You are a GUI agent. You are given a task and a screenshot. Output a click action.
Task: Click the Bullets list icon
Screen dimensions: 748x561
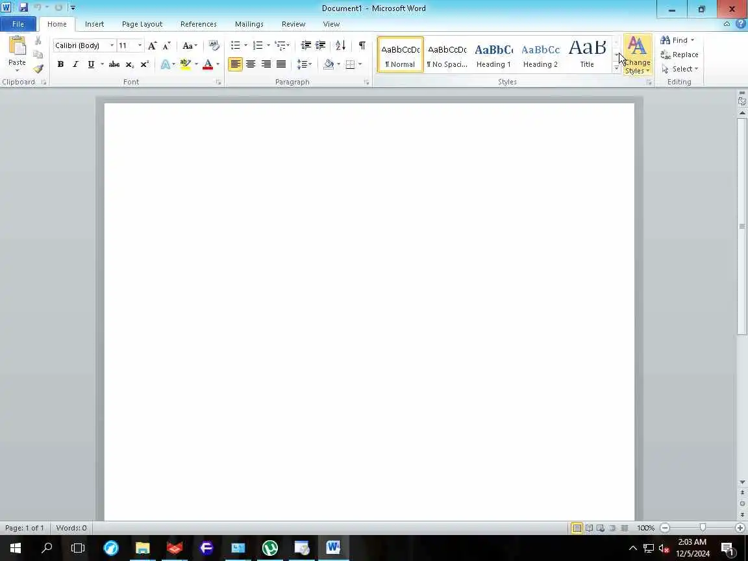[235, 45]
